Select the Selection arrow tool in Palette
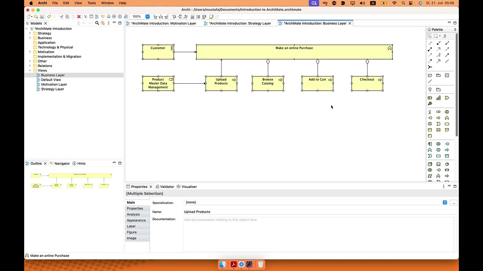The height and width of the screenshot is (271, 483). tap(430, 36)
